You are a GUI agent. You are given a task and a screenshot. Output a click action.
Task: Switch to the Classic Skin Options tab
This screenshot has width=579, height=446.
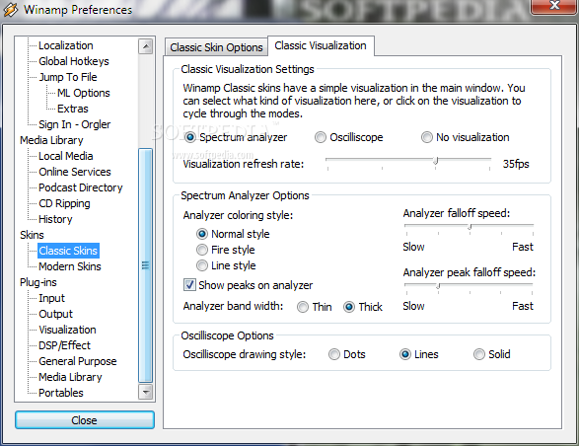tap(216, 47)
